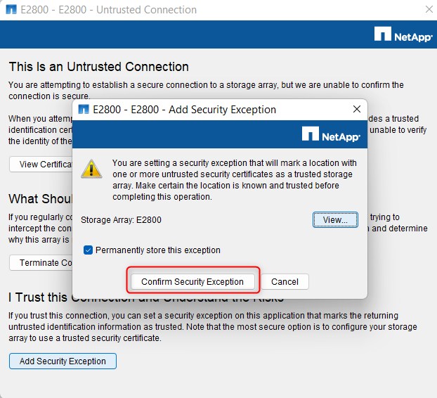The height and width of the screenshot is (398, 437).
Task: Click the 'If you trust this connection' paragraph
Action: tap(213, 326)
